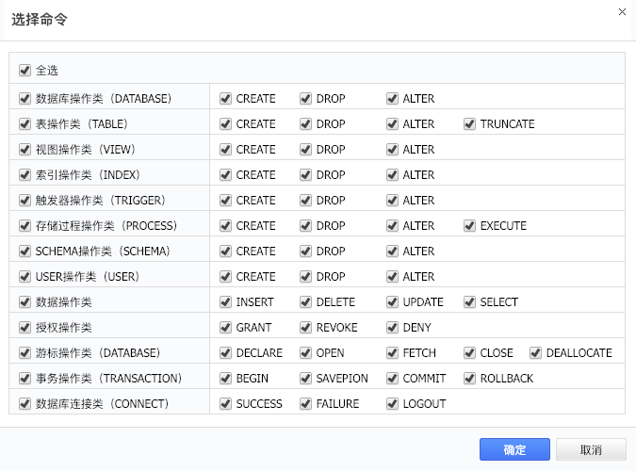Uncheck the FETCH cursor operation checkbox
This screenshot has height=471, width=636.
(x=392, y=352)
